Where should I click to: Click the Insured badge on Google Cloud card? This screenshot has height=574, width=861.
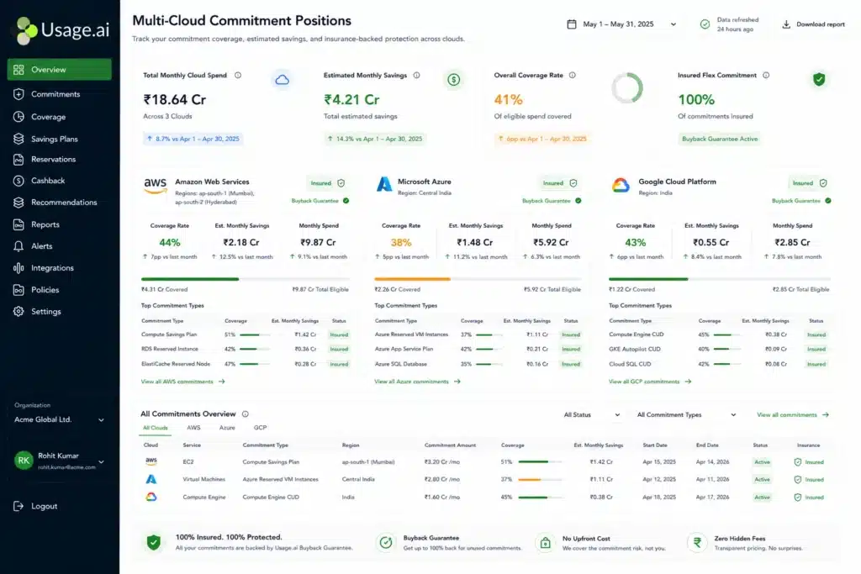click(810, 183)
